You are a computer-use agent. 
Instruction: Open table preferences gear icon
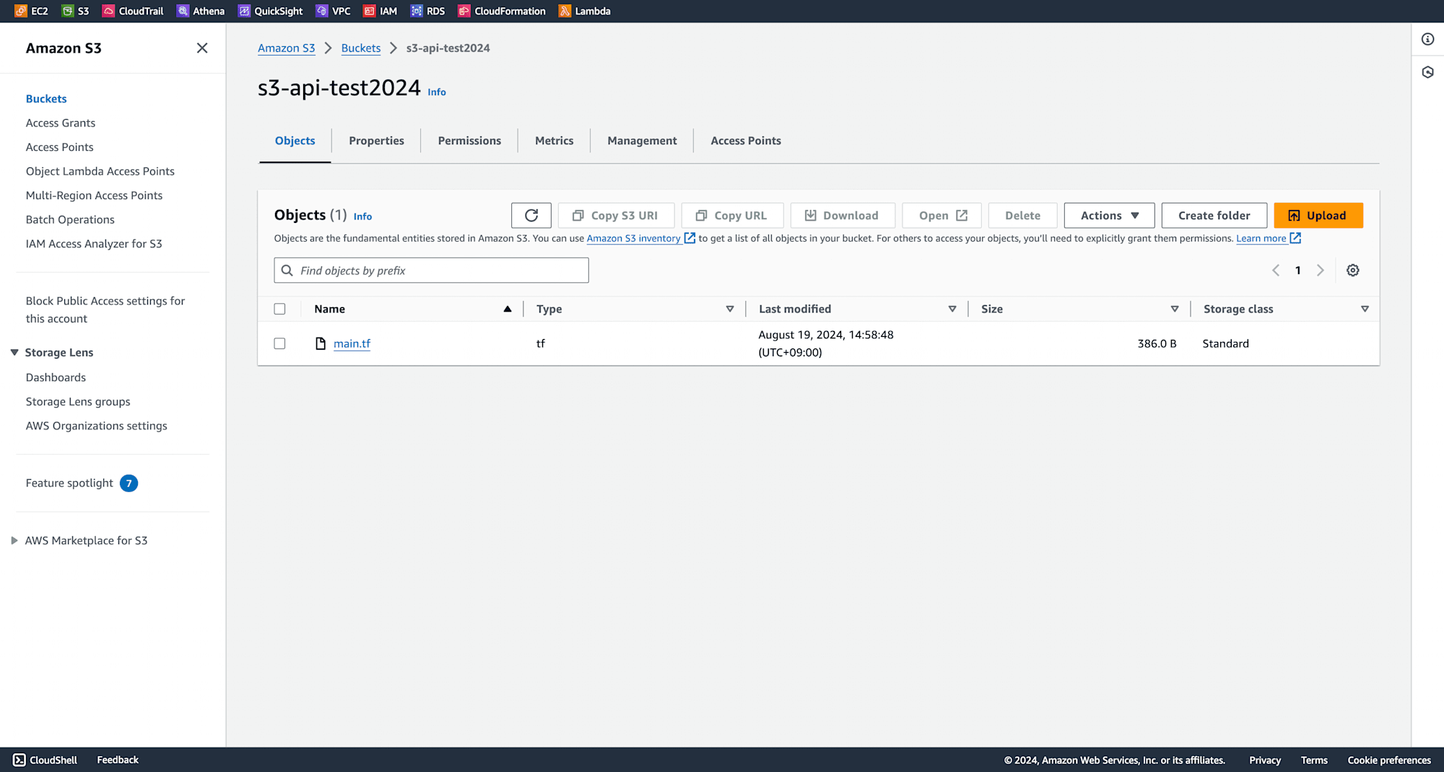[1353, 270]
